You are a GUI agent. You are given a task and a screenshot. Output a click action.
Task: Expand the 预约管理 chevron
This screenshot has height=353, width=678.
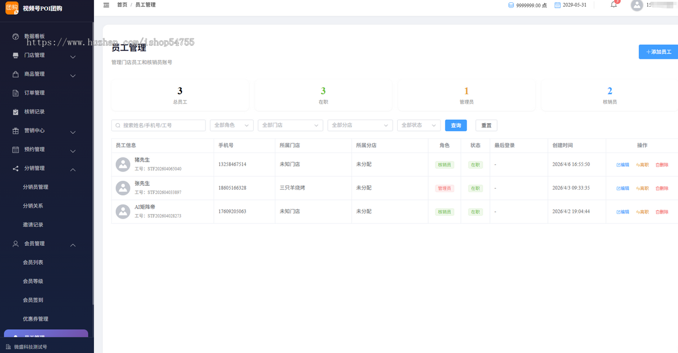pos(73,151)
